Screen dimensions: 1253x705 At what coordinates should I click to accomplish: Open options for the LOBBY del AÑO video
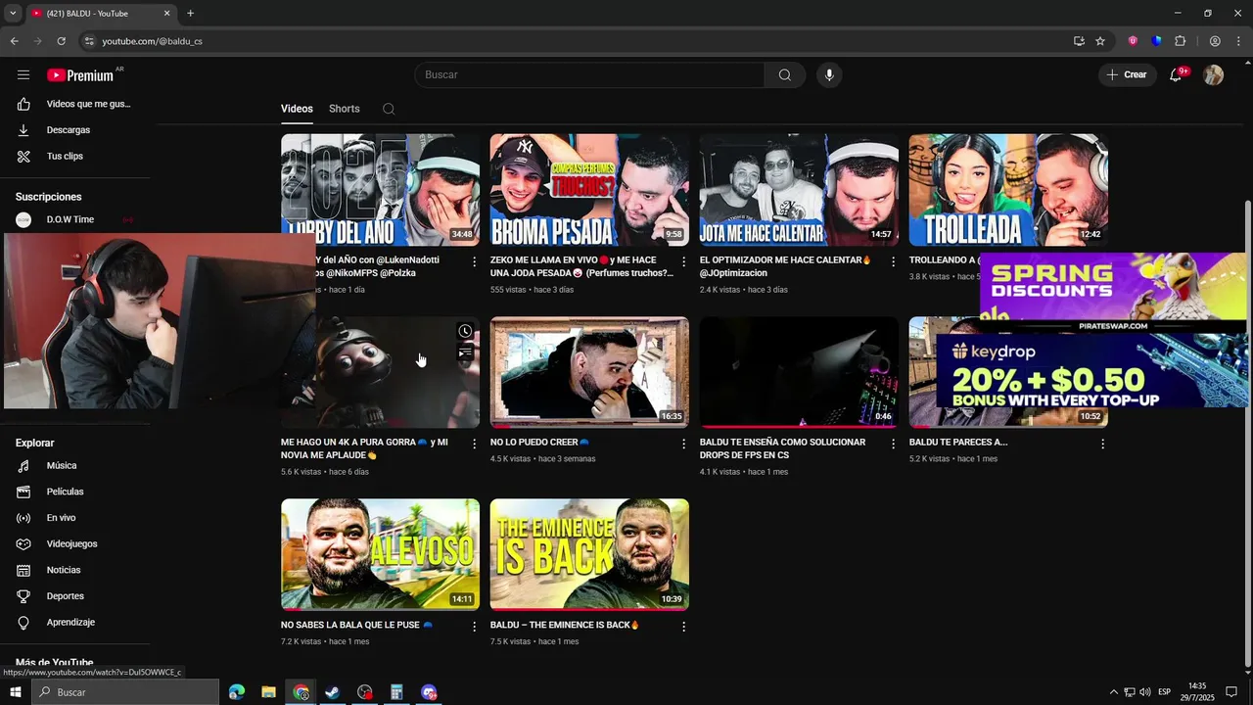[474, 261]
